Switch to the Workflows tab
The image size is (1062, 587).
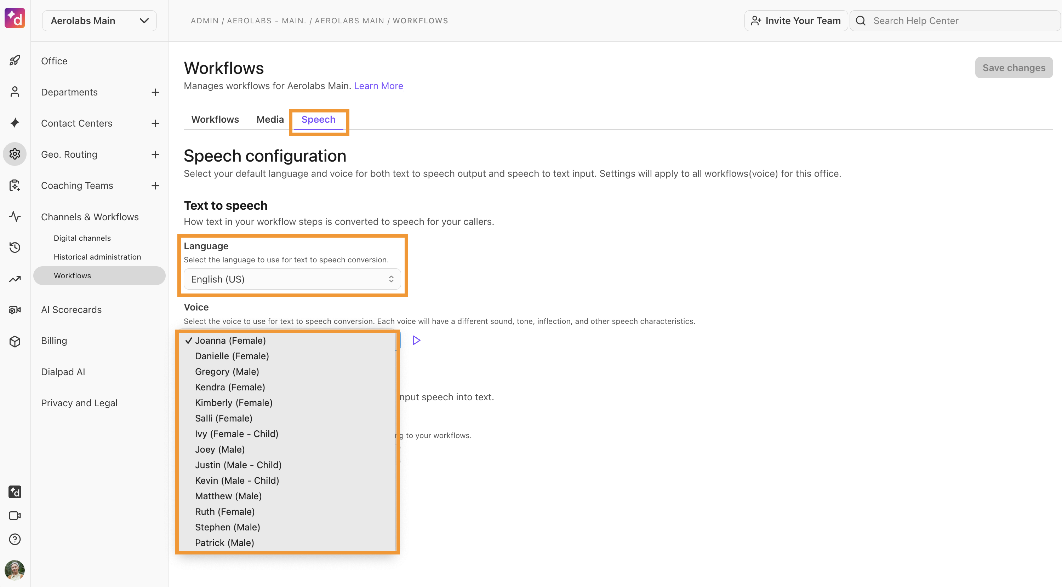[x=215, y=120]
